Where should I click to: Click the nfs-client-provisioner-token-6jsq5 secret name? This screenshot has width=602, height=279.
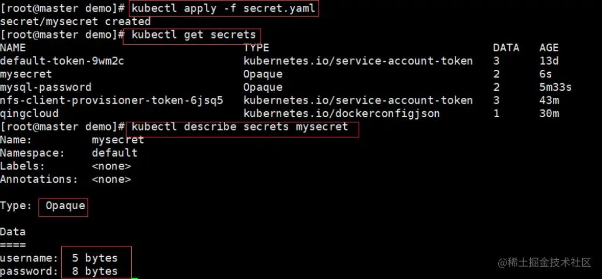111,100
